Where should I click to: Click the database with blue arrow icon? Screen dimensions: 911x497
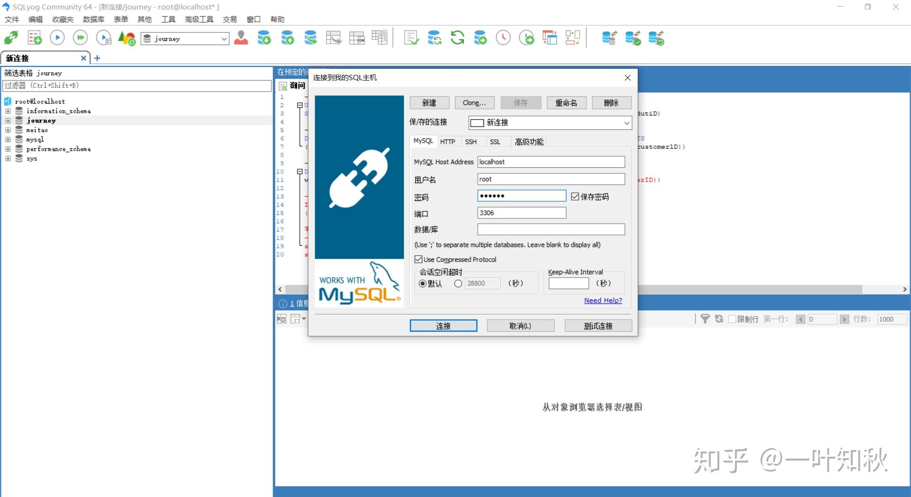tap(311, 38)
